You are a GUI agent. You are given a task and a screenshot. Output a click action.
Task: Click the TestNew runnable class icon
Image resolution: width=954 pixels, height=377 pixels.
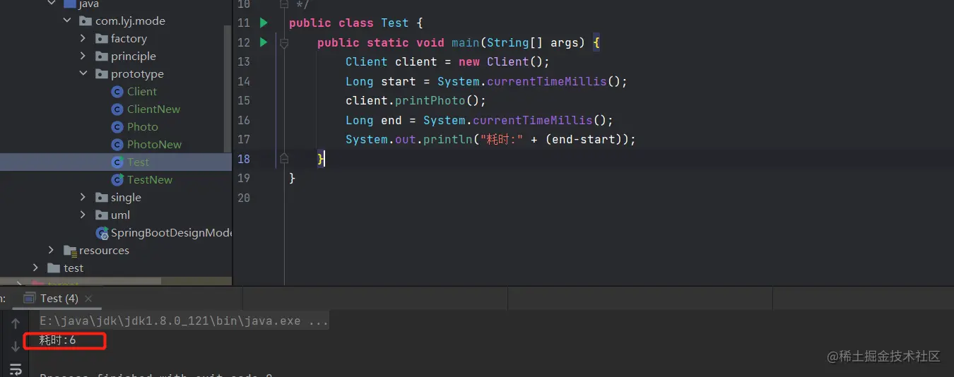(117, 179)
